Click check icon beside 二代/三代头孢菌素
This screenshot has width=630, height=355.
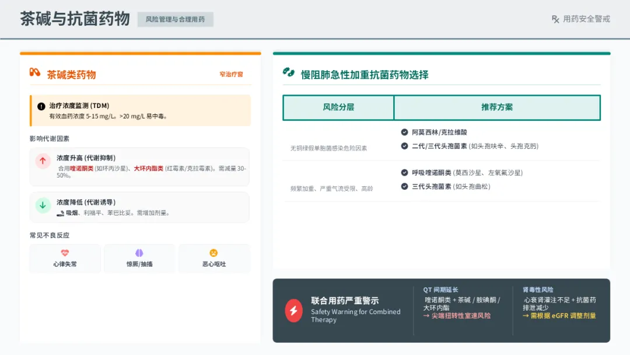coord(404,146)
